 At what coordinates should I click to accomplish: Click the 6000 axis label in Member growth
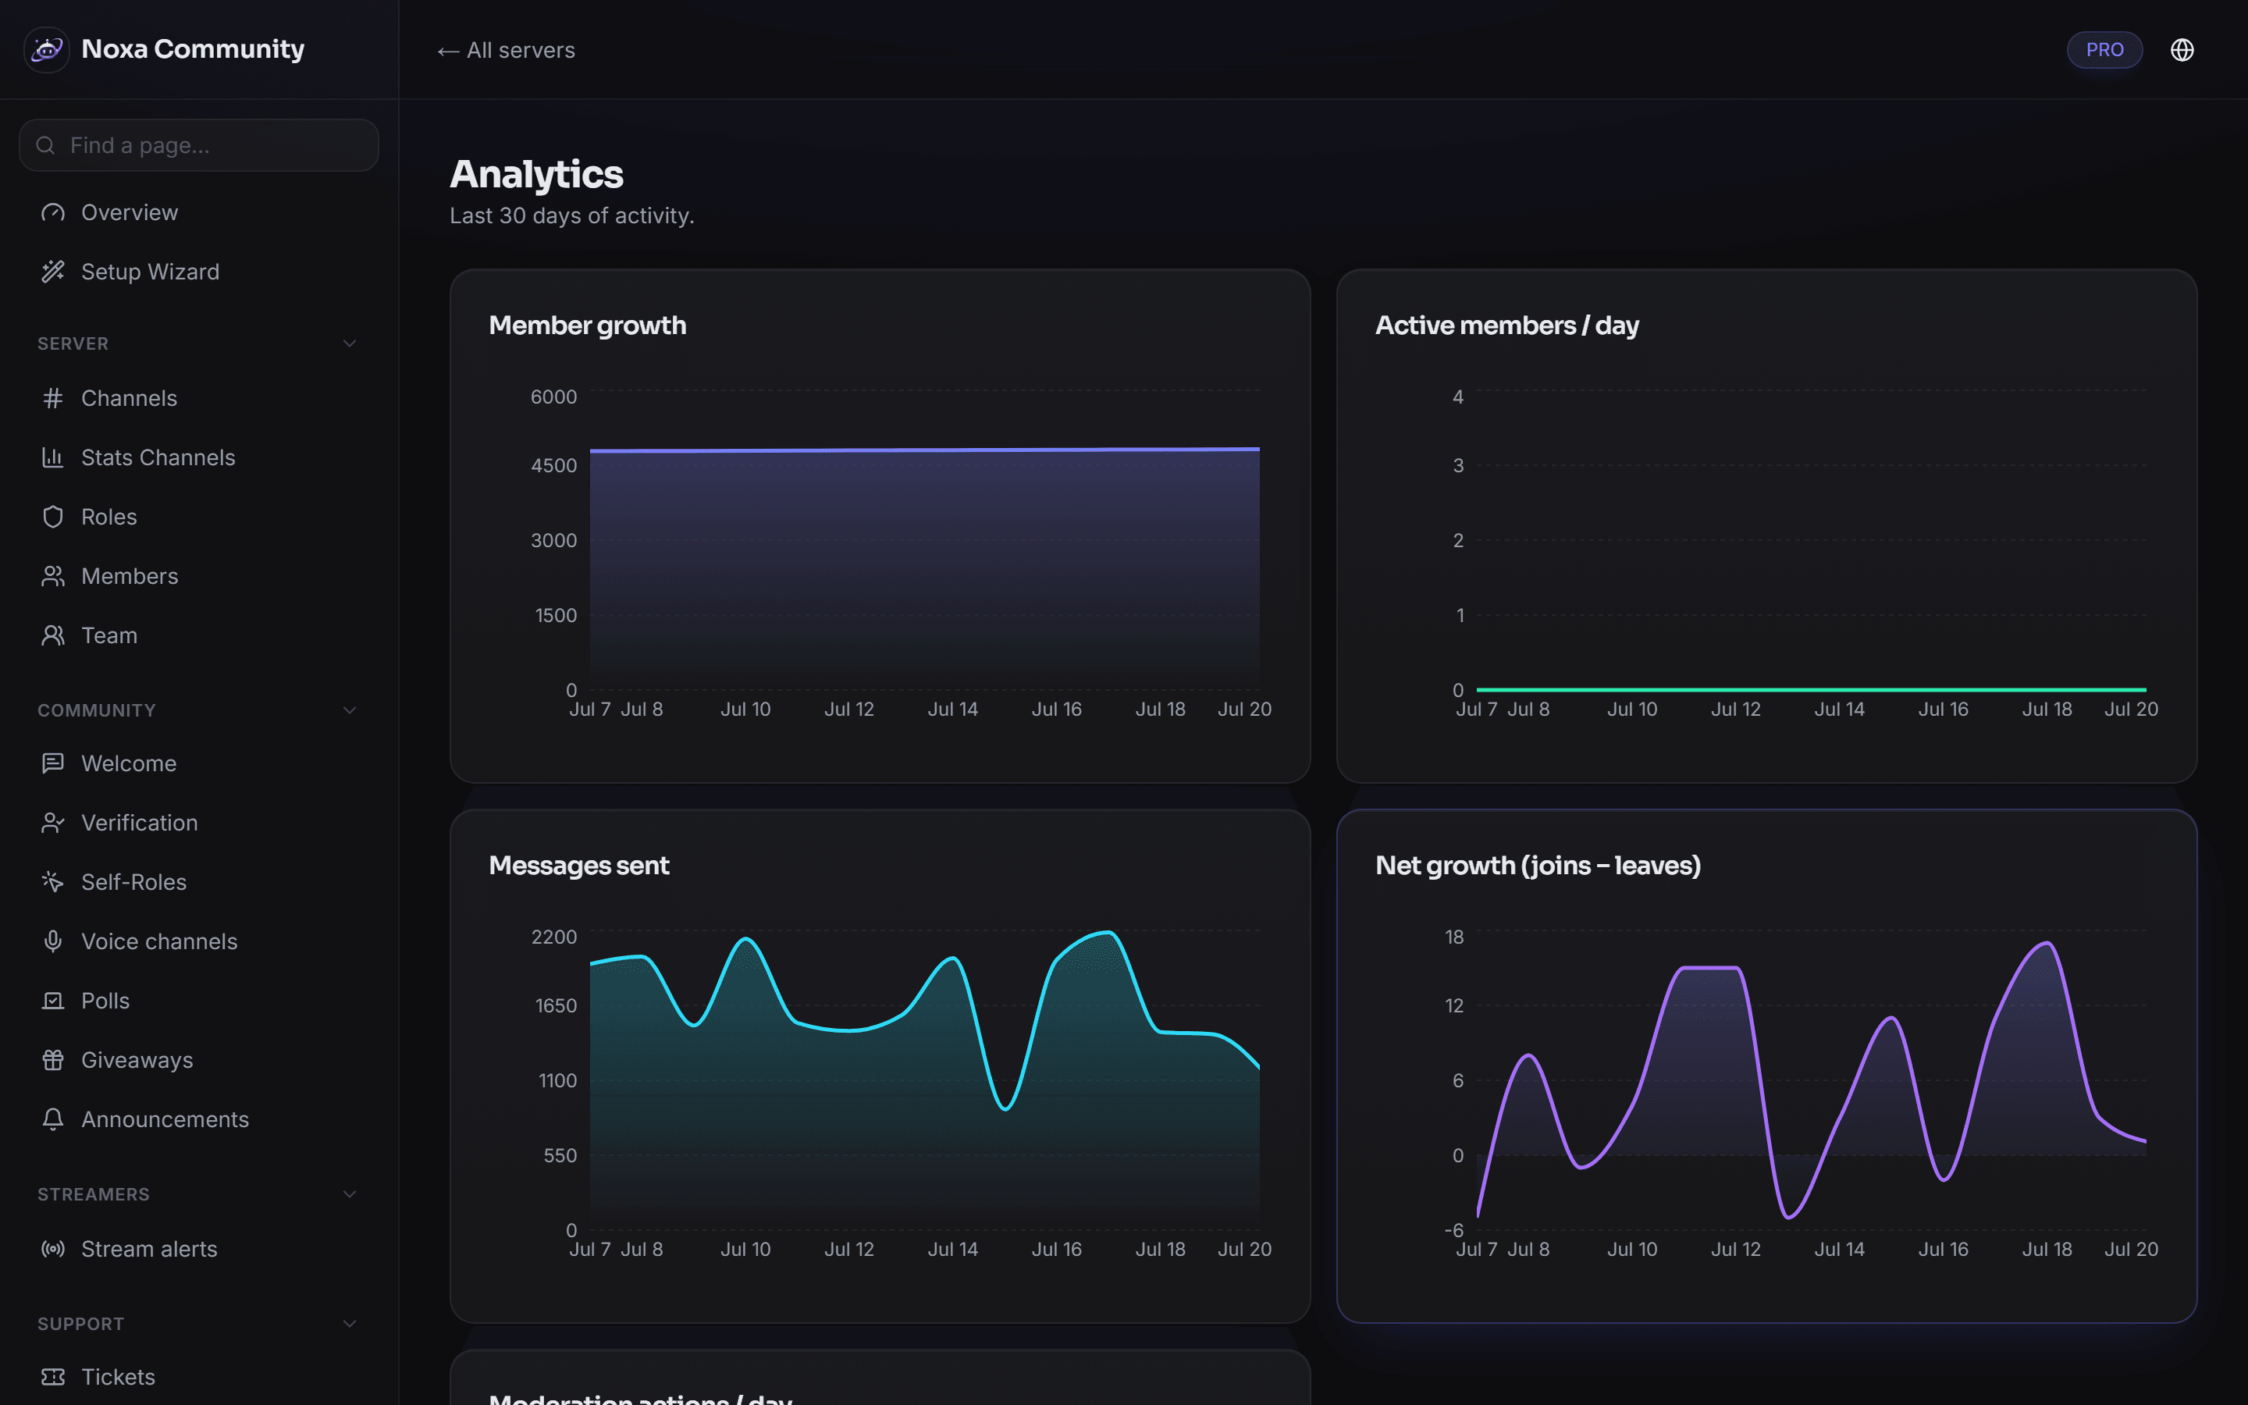[x=553, y=398]
